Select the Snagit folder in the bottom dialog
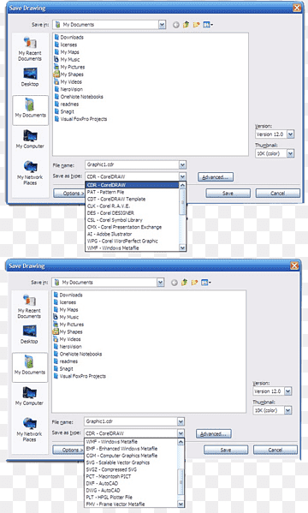The image size is (308, 513). pos(63,369)
